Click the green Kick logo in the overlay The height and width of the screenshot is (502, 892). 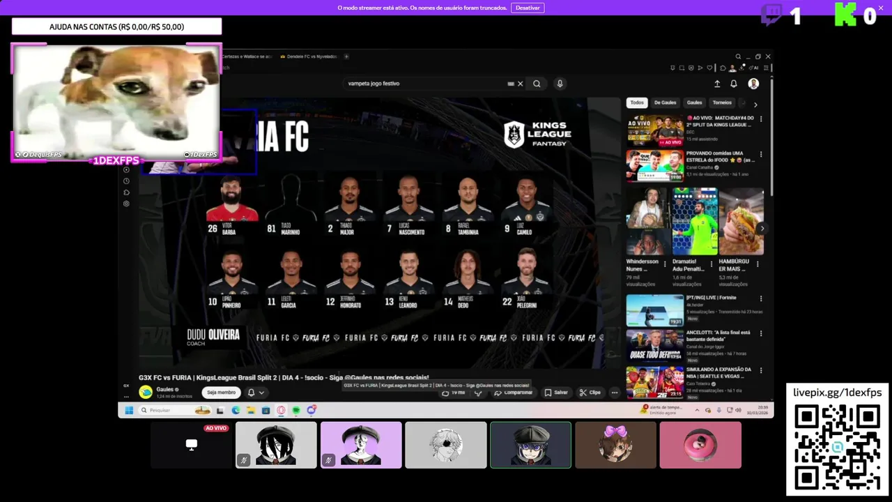click(845, 15)
